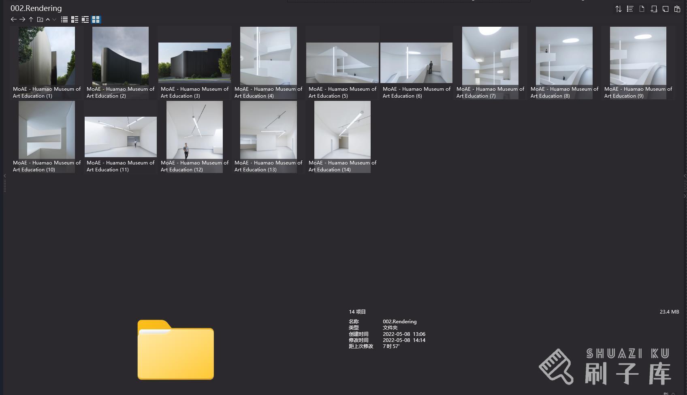The height and width of the screenshot is (395, 687).
Task: Collapse the right side panel handle
Action: tap(685, 176)
